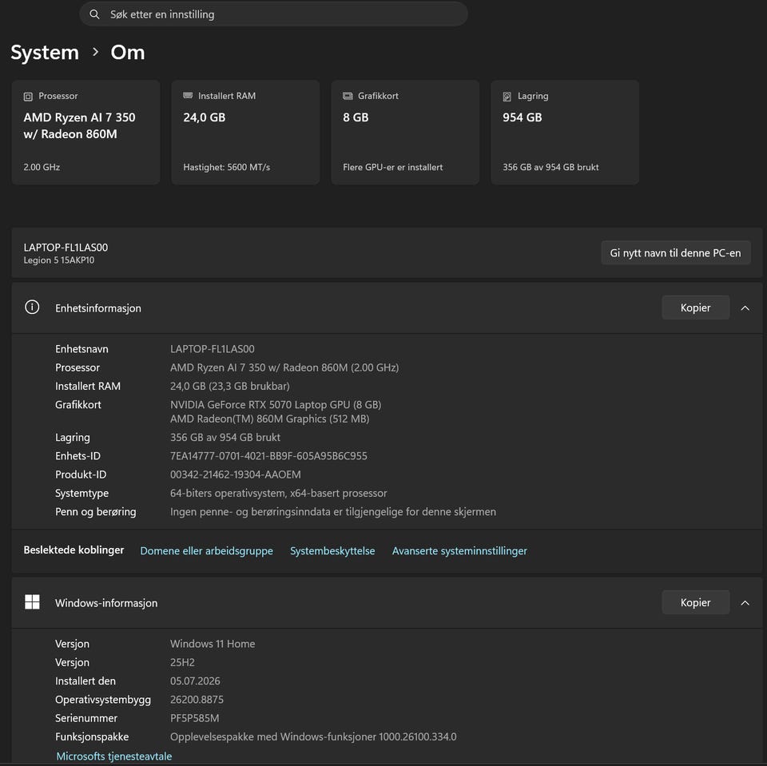Click the 'Om' breadcrumb title
This screenshot has height=766, width=767.
(128, 53)
